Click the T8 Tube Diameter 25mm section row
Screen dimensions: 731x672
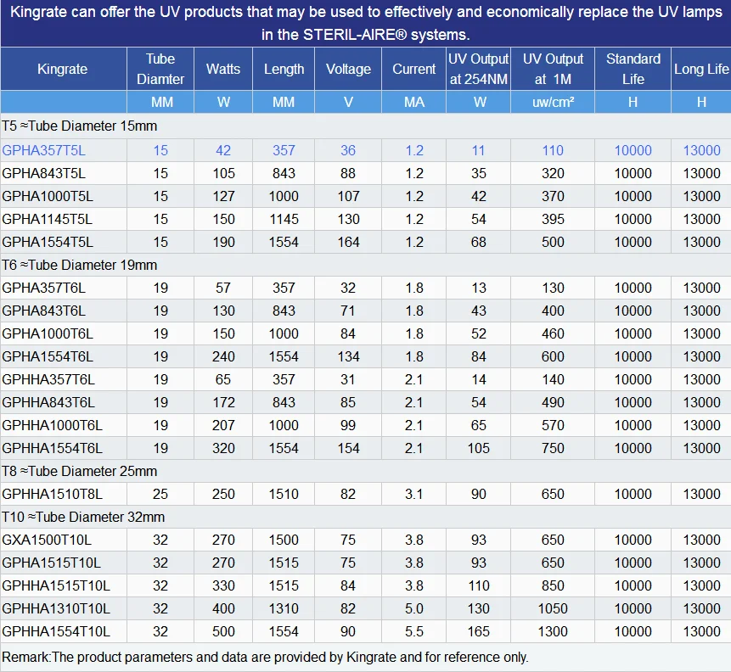[80, 471]
